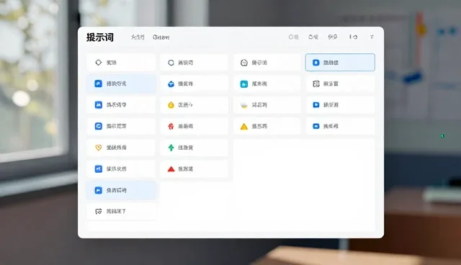Open the blue chart icon card above the flag card
Viewport: 461px width, 265px height.
pyautogui.click(x=121, y=169)
